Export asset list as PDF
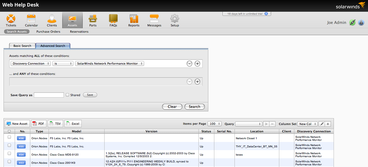The height and width of the screenshot is (167, 368). (x=39, y=124)
